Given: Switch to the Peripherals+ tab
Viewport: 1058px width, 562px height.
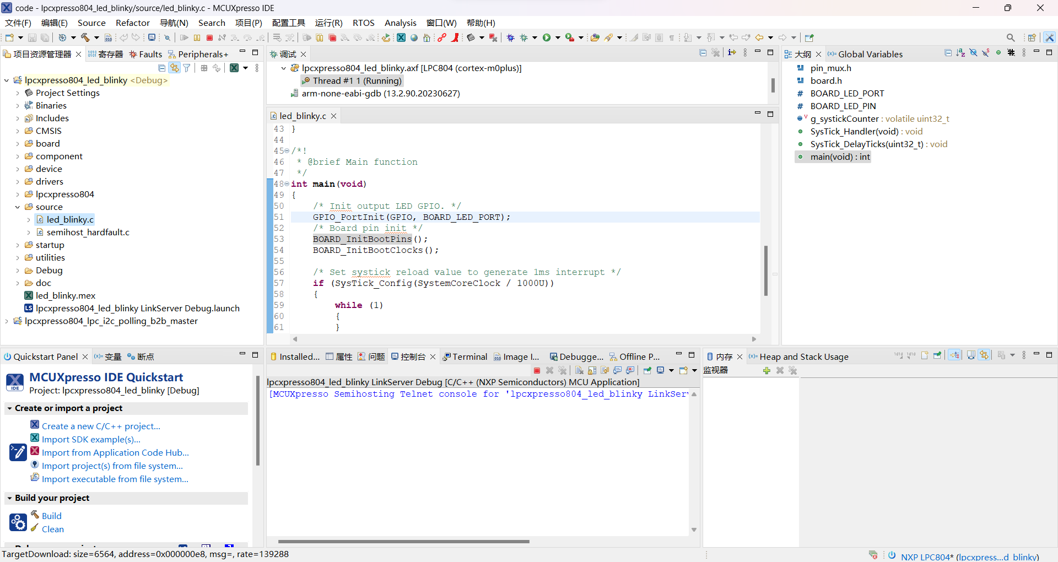Looking at the screenshot, I should pos(198,54).
